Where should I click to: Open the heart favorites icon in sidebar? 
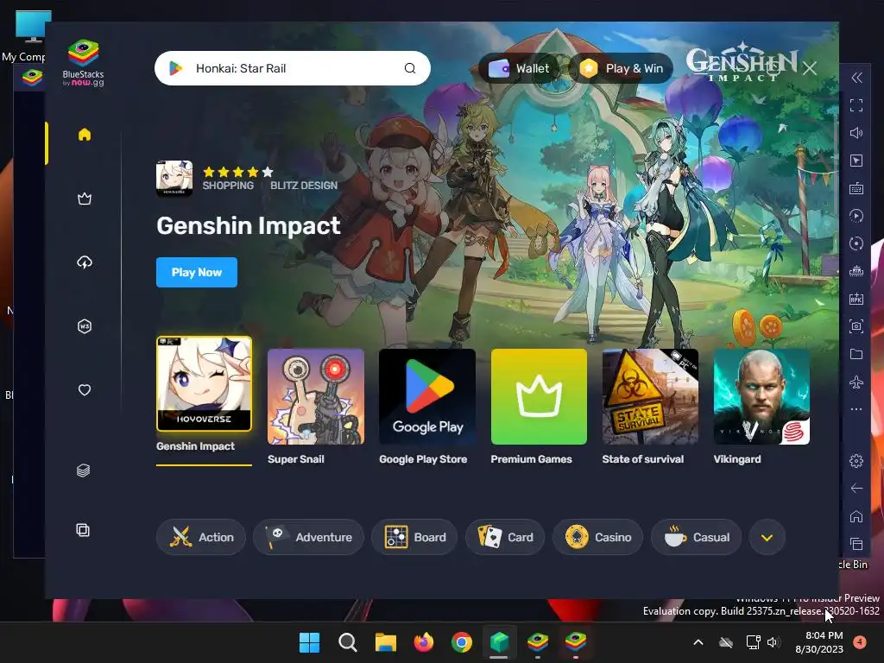[x=85, y=390]
